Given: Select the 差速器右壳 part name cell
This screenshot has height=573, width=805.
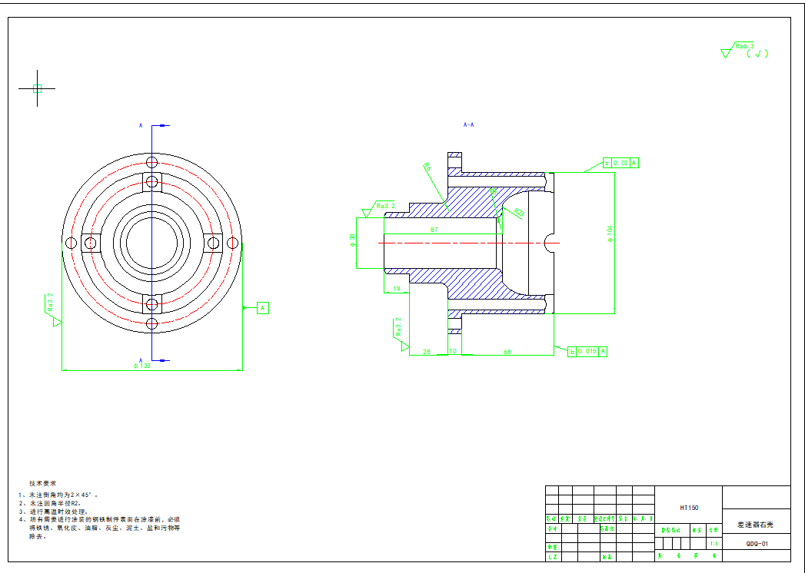Looking at the screenshot, I should point(757,525).
